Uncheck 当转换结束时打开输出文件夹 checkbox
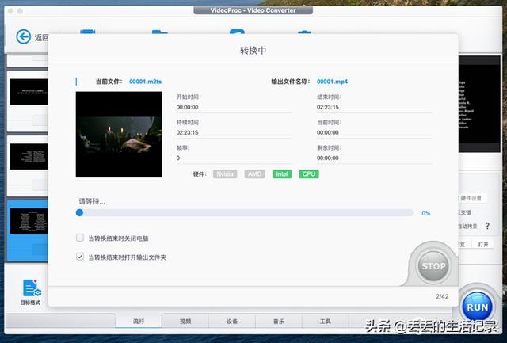Screen dimensions: 507x343 [x=79, y=257]
